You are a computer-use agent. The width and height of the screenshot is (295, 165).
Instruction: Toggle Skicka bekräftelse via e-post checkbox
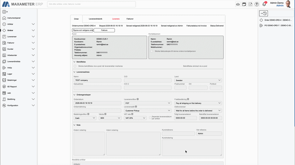click(x=75, y=66)
